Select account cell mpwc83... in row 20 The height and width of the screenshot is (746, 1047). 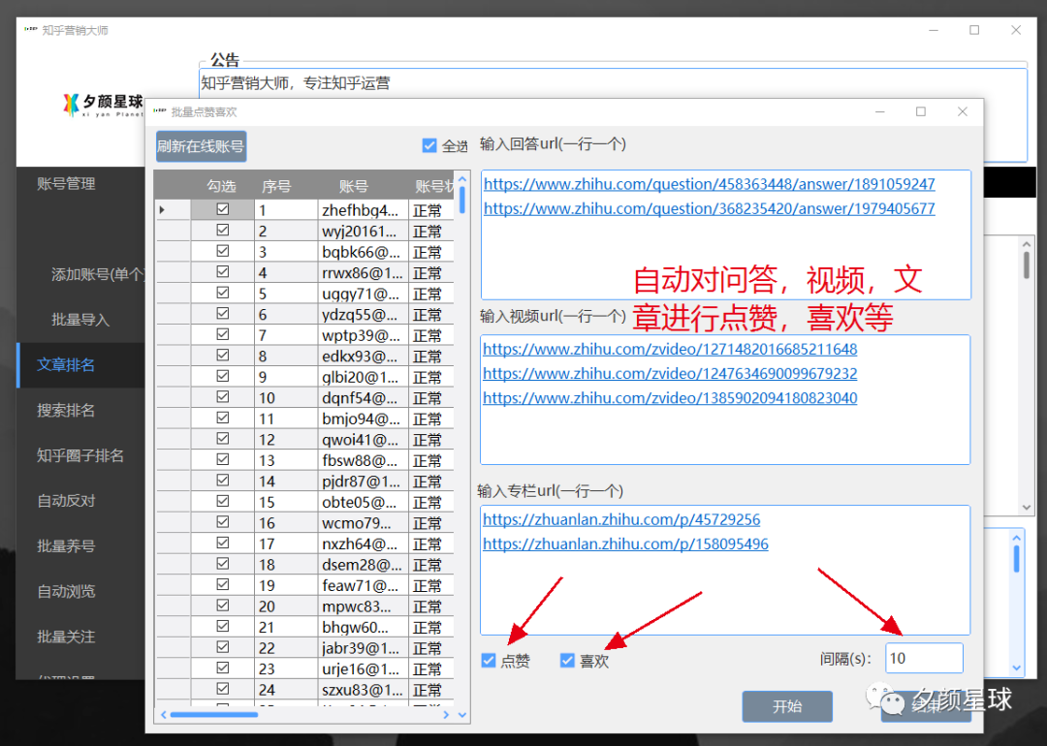tap(363, 606)
